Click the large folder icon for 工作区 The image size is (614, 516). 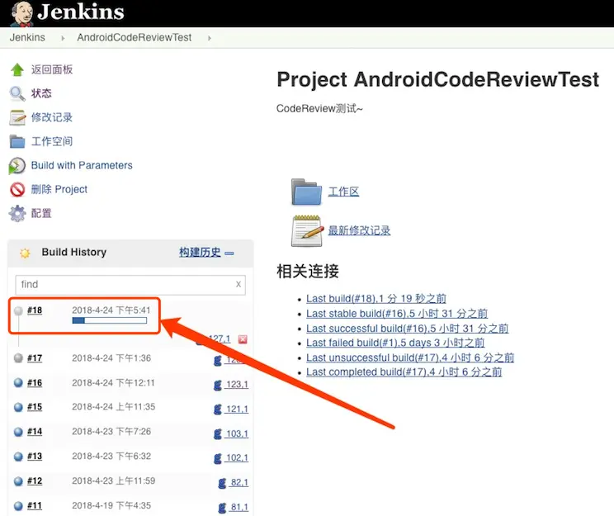pyautogui.click(x=306, y=192)
